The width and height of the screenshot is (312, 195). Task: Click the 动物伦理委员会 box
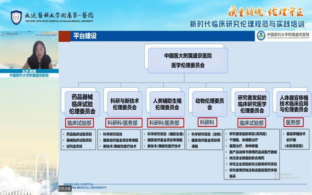pyautogui.click(x=209, y=104)
